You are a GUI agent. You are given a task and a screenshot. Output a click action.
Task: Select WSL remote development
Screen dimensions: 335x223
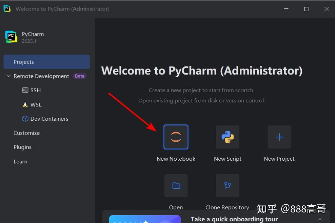click(x=35, y=104)
